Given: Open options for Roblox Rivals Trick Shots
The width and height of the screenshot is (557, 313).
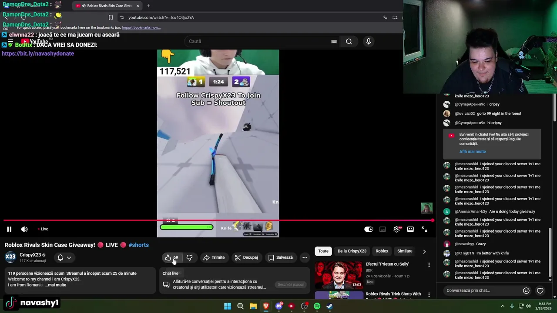Looking at the screenshot, I should [x=429, y=295].
